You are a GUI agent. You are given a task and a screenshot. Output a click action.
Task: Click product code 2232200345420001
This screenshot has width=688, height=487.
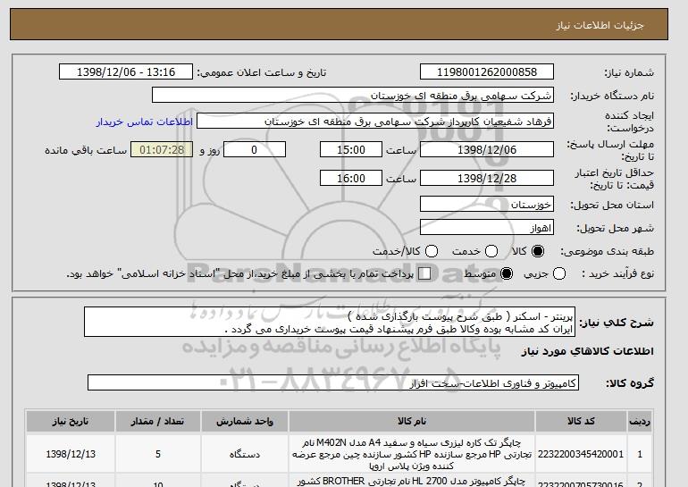coord(581,454)
